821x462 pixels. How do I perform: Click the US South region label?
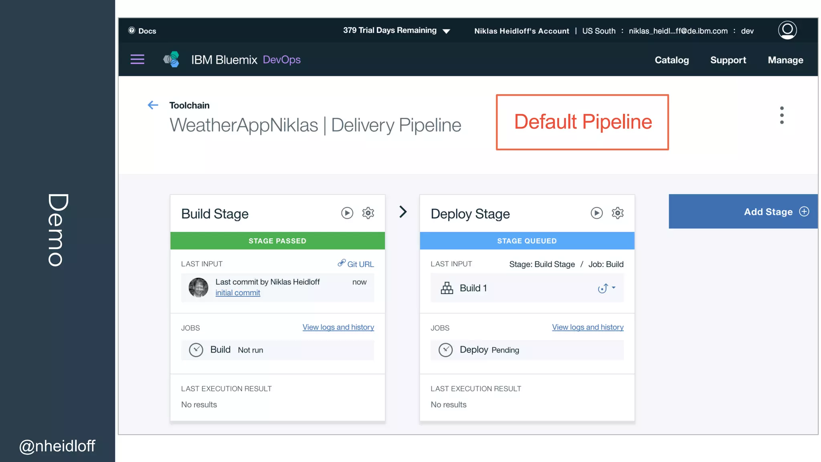click(x=599, y=31)
